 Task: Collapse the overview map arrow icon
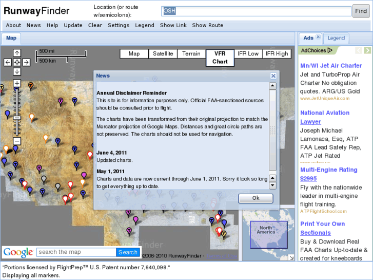(291, 257)
